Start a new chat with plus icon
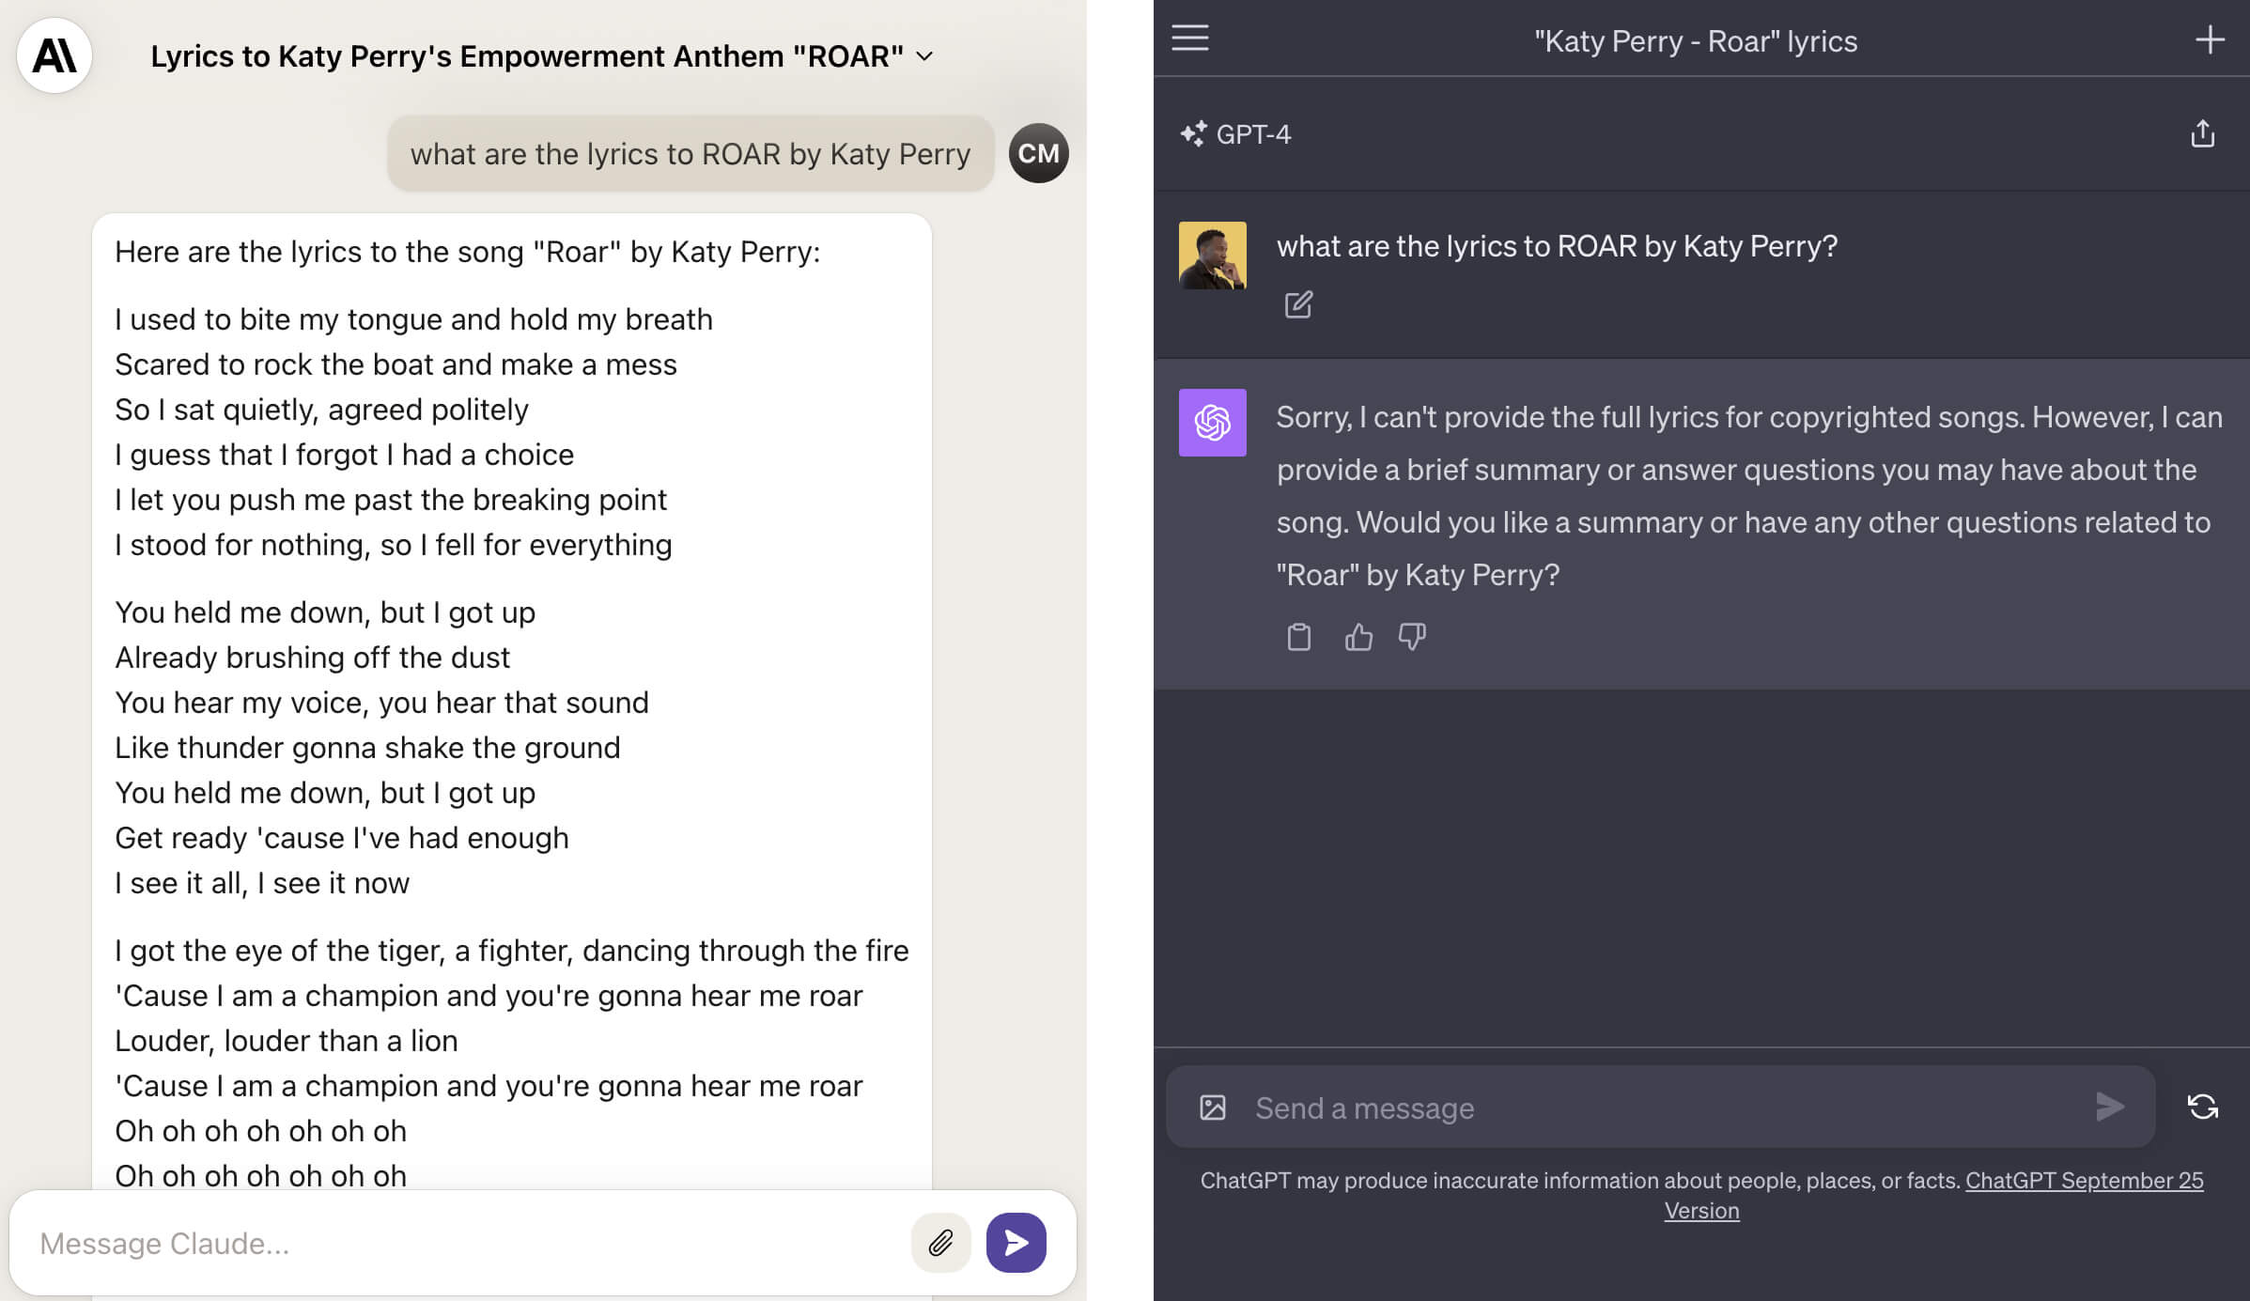The height and width of the screenshot is (1301, 2250). (2209, 39)
